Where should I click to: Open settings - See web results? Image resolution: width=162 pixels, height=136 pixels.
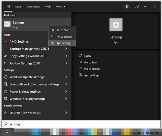tap(36, 112)
